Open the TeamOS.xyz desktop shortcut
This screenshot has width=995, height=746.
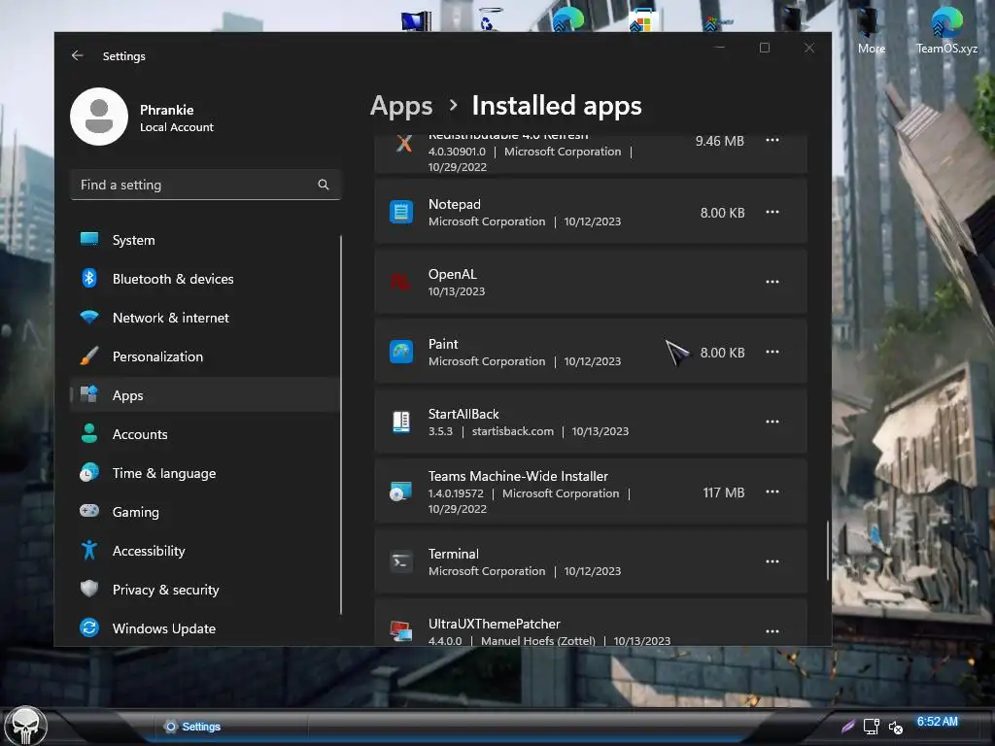coord(946,30)
